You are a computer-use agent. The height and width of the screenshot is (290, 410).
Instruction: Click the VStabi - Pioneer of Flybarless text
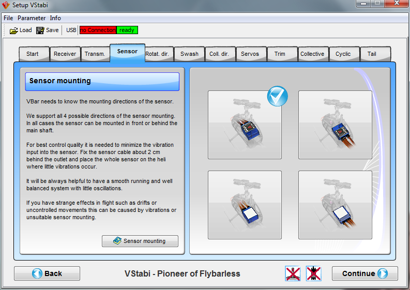183,273
